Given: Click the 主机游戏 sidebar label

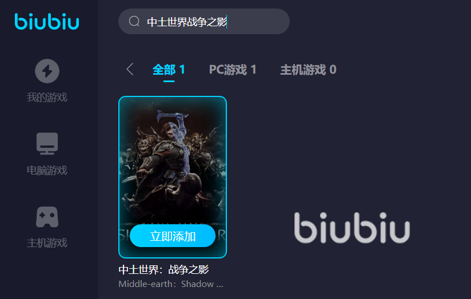Looking at the screenshot, I should pos(47,243).
